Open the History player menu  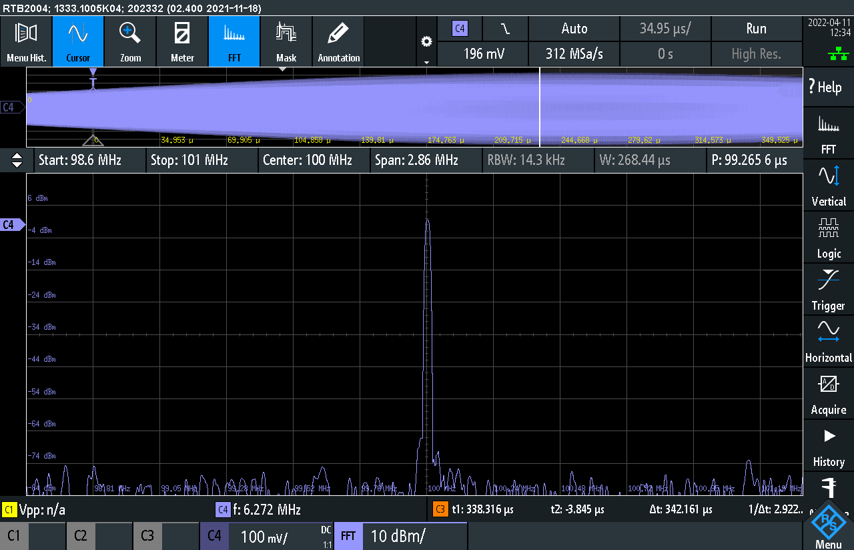pos(829,447)
